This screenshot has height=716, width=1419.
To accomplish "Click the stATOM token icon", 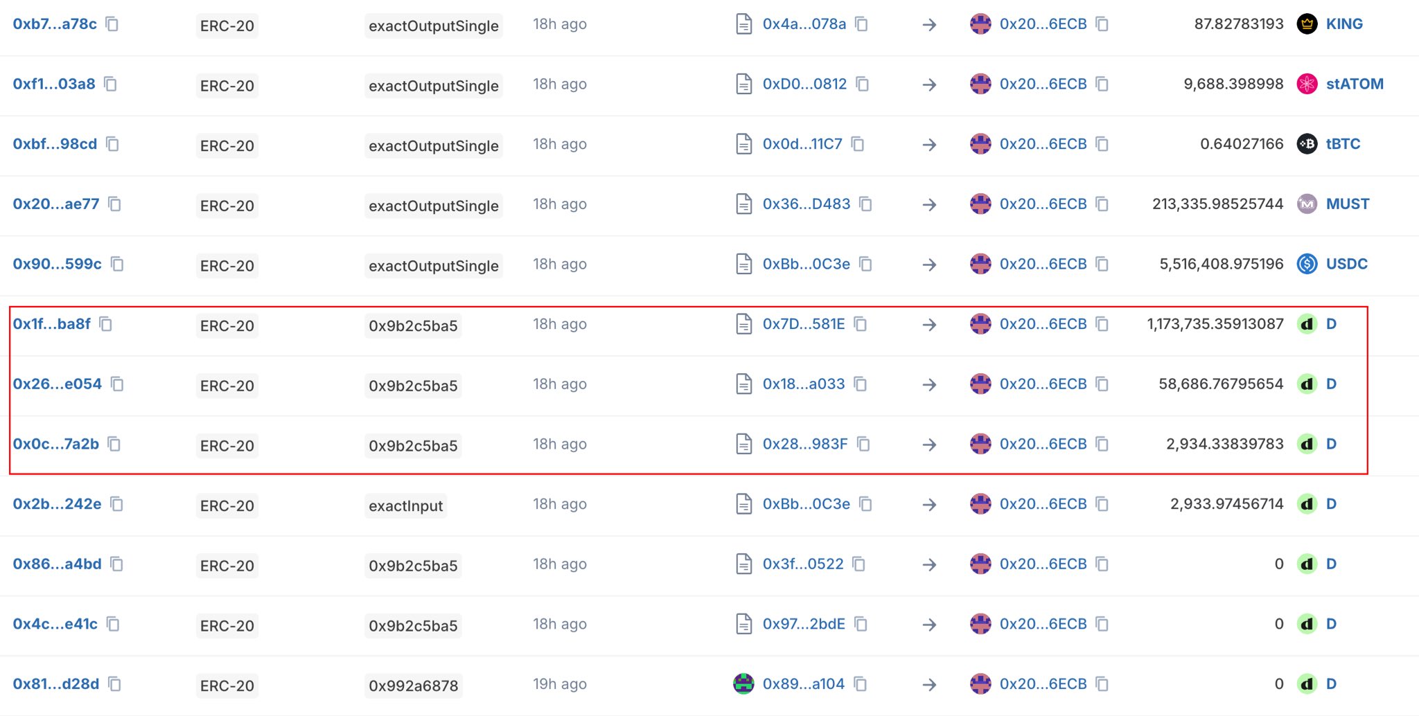I will [x=1306, y=84].
